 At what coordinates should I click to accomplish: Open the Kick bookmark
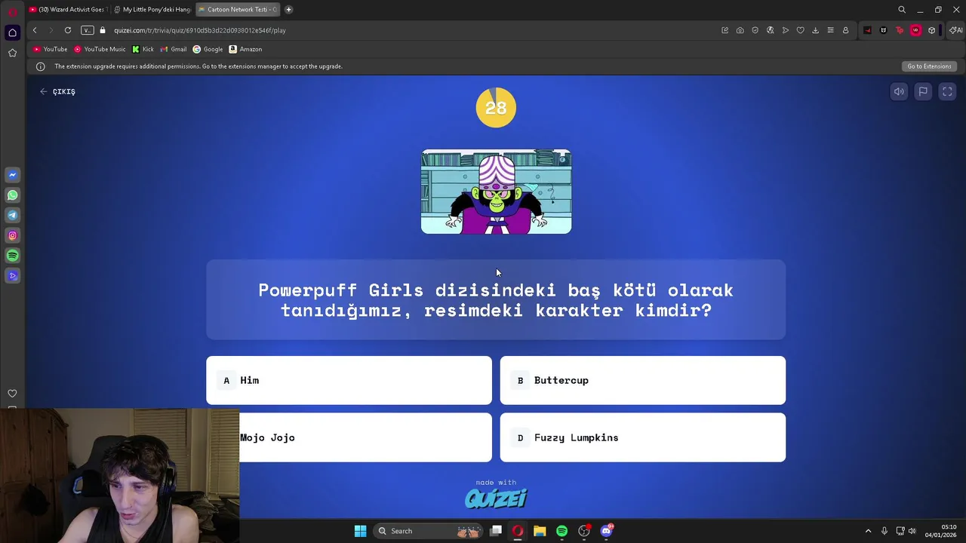(143, 49)
